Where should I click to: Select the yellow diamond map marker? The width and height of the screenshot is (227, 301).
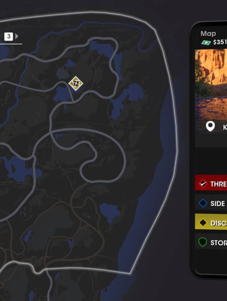(76, 83)
